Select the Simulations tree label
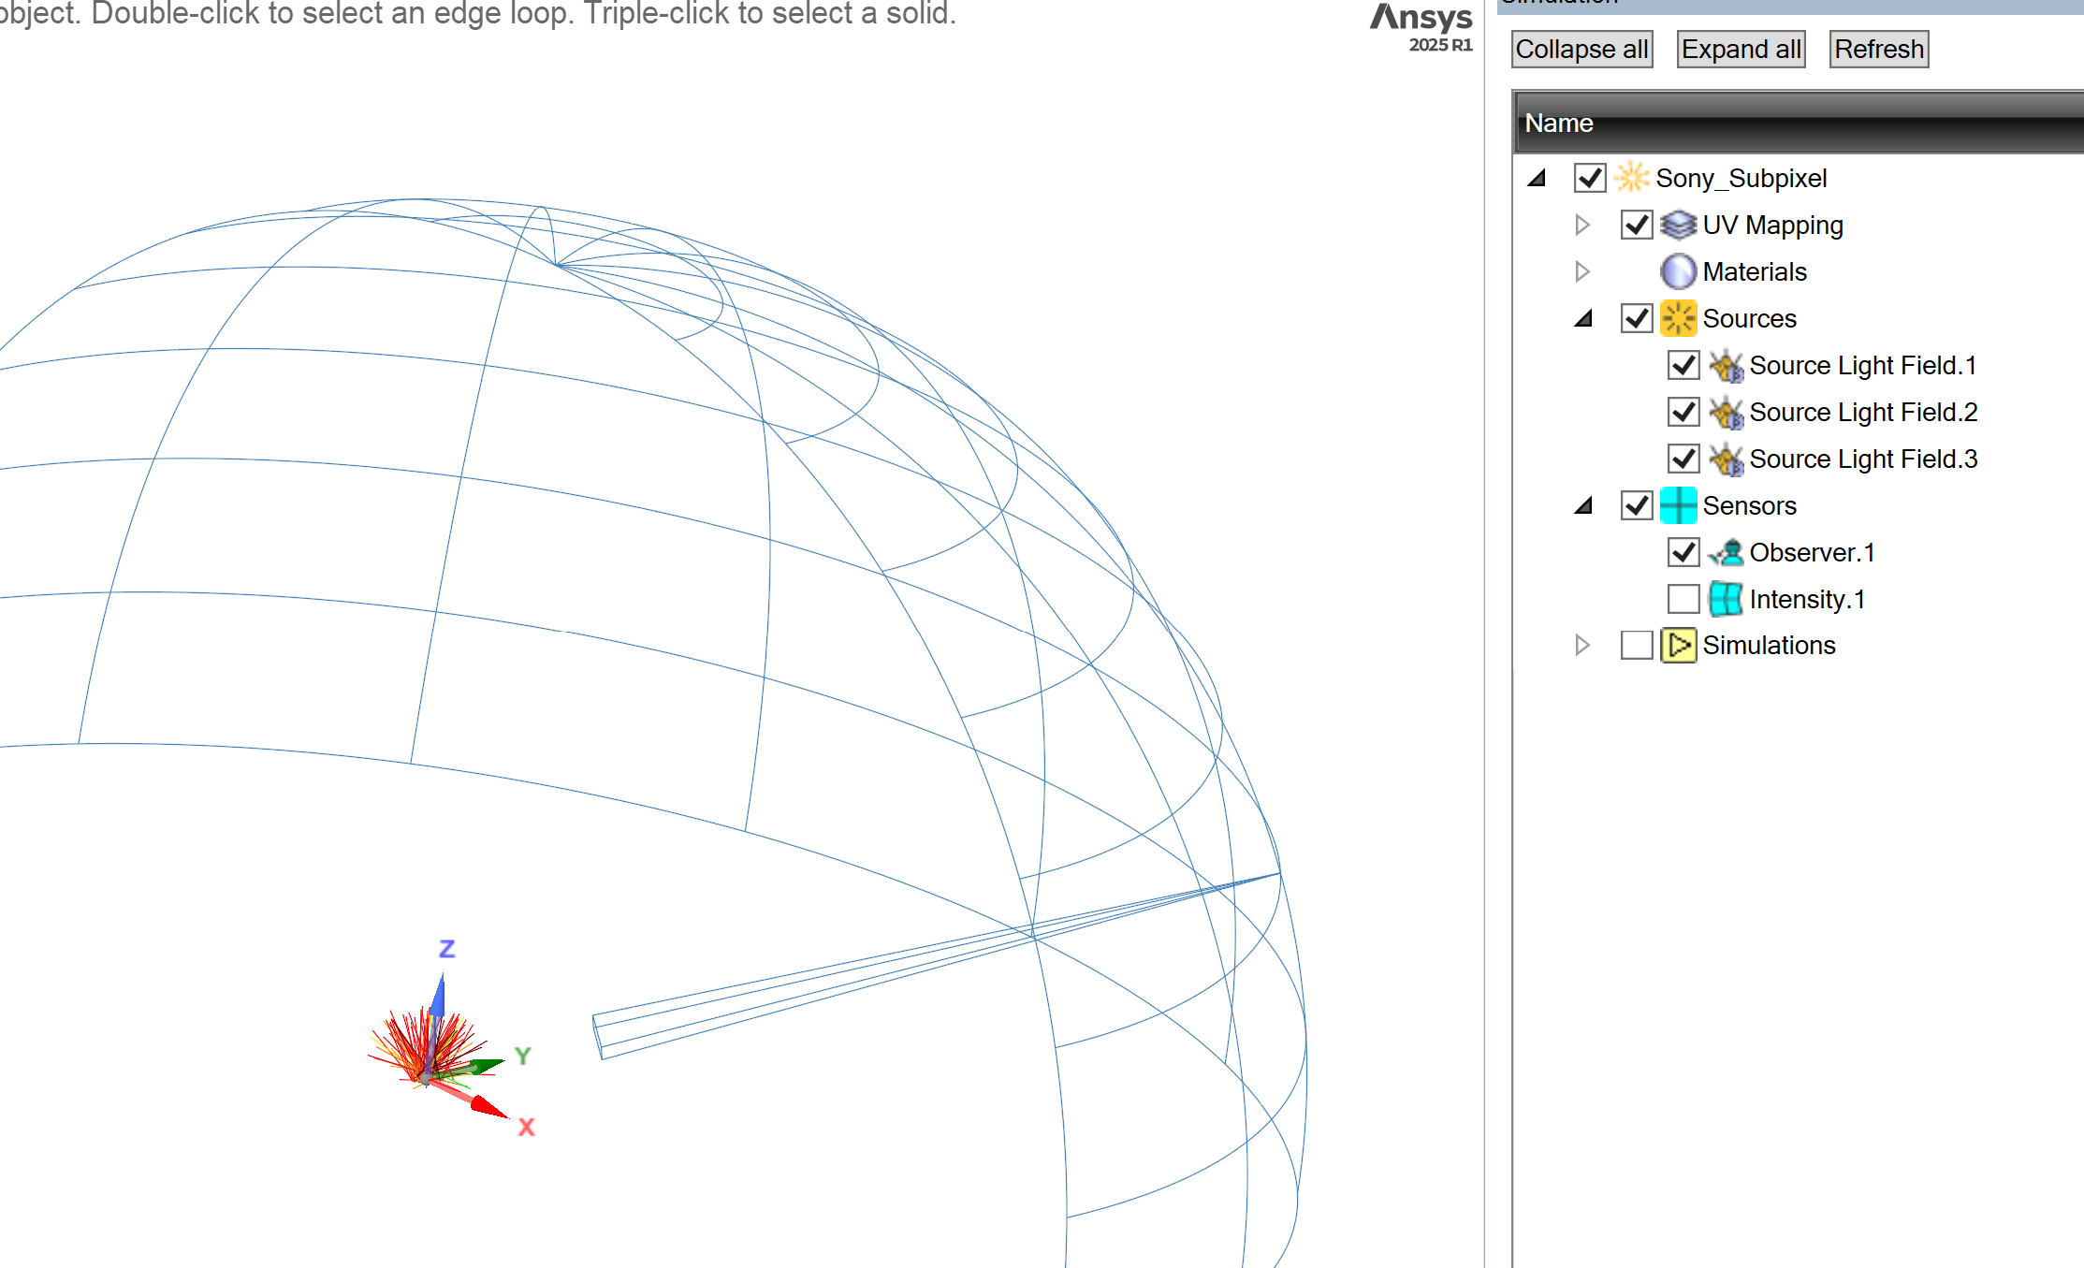2084x1268 pixels. 1769,645
